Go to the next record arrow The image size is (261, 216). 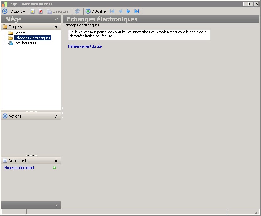[128, 11]
